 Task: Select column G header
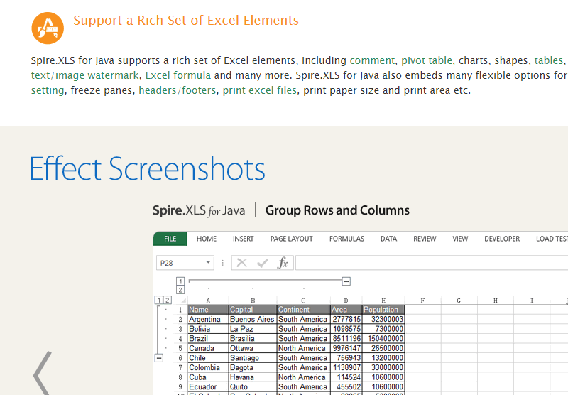pos(459,301)
